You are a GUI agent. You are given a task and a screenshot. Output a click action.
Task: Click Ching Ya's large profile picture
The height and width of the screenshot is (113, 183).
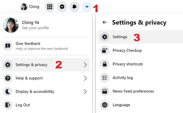point(11,25)
